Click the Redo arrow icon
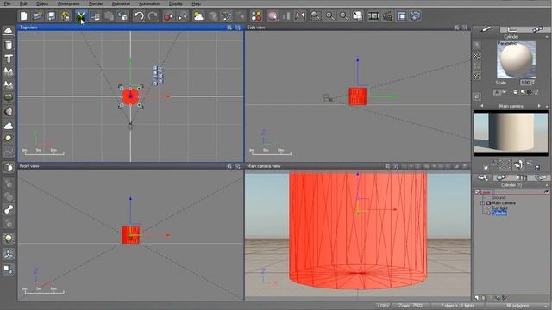This screenshot has width=552, height=310. tap(153, 16)
